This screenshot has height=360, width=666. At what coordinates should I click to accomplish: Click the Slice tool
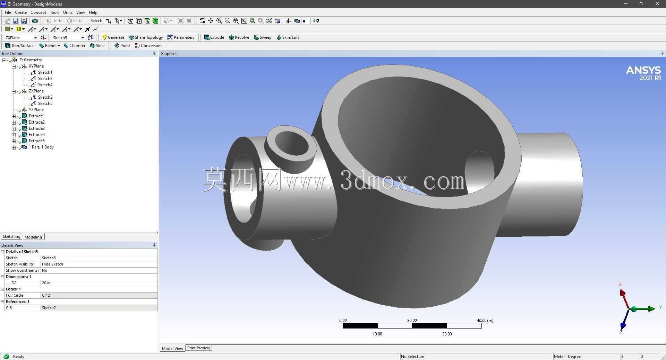pos(97,46)
